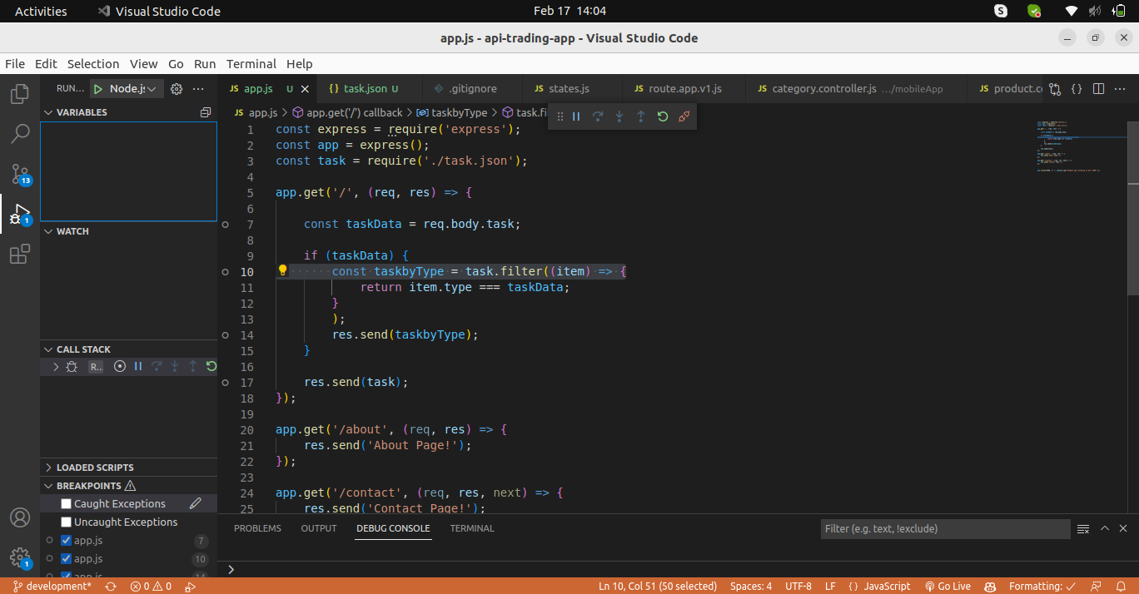The height and width of the screenshot is (594, 1139).
Task: Expand the Loaded Scripts section
Action: (x=95, y=468)
